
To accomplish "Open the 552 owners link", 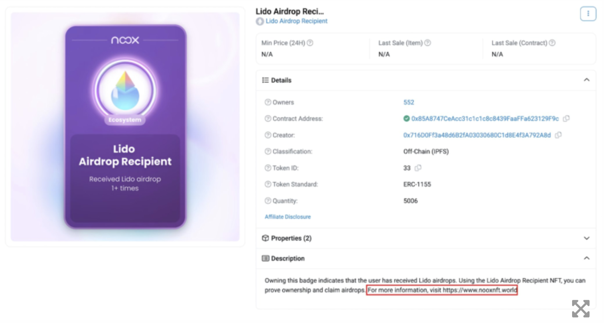I will (x=409, y=102).
